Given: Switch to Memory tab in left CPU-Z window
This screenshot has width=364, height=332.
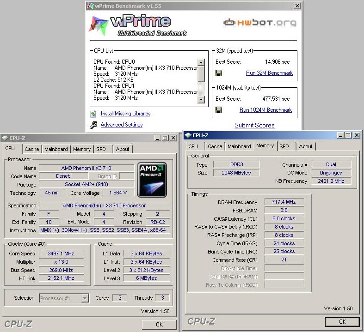Looking at the screenshot, I should click(82, 149).
